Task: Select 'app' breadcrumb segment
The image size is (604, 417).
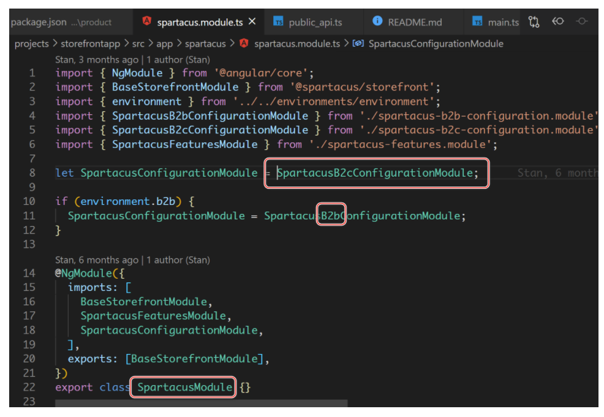Action: (165, 44)
